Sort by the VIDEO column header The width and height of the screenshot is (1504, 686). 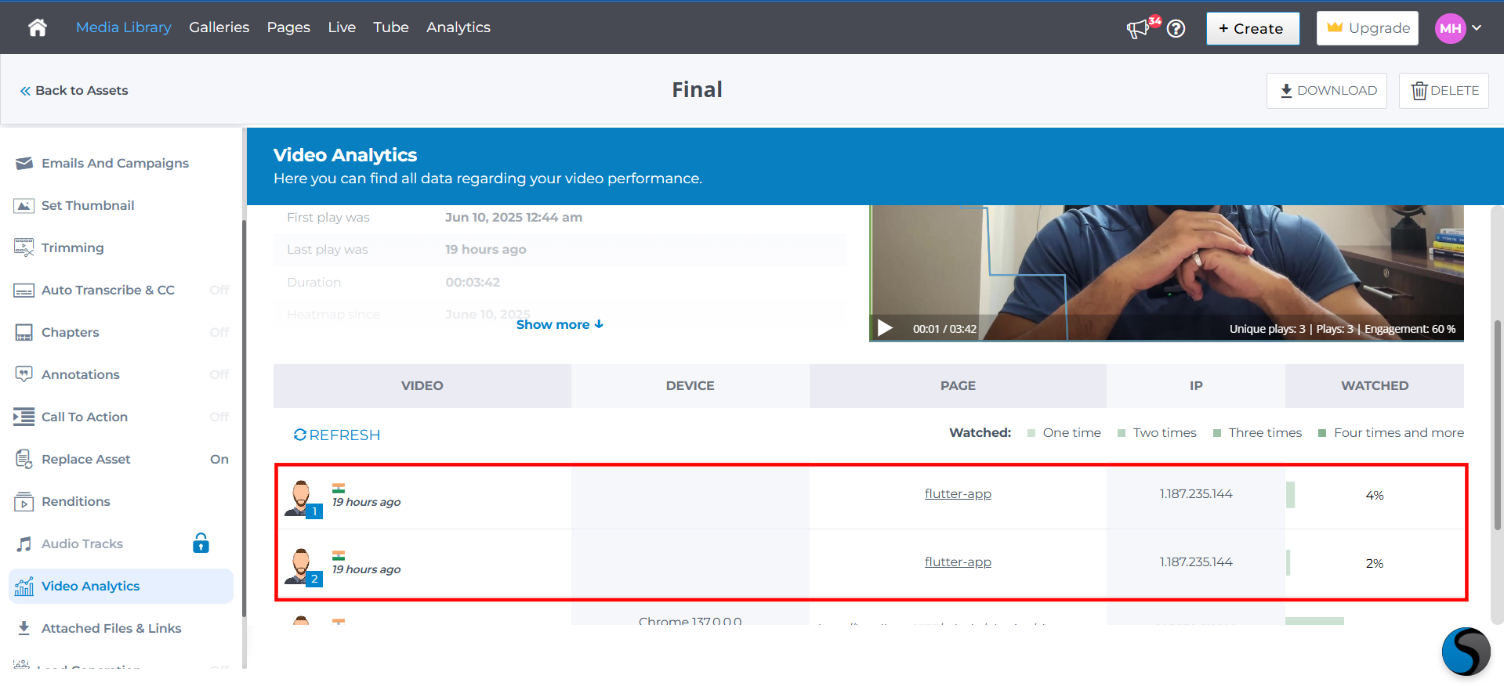[422, 386]
